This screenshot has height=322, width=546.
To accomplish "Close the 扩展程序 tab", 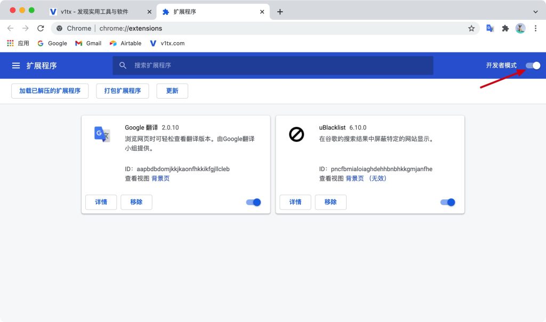I will [262, 12].
